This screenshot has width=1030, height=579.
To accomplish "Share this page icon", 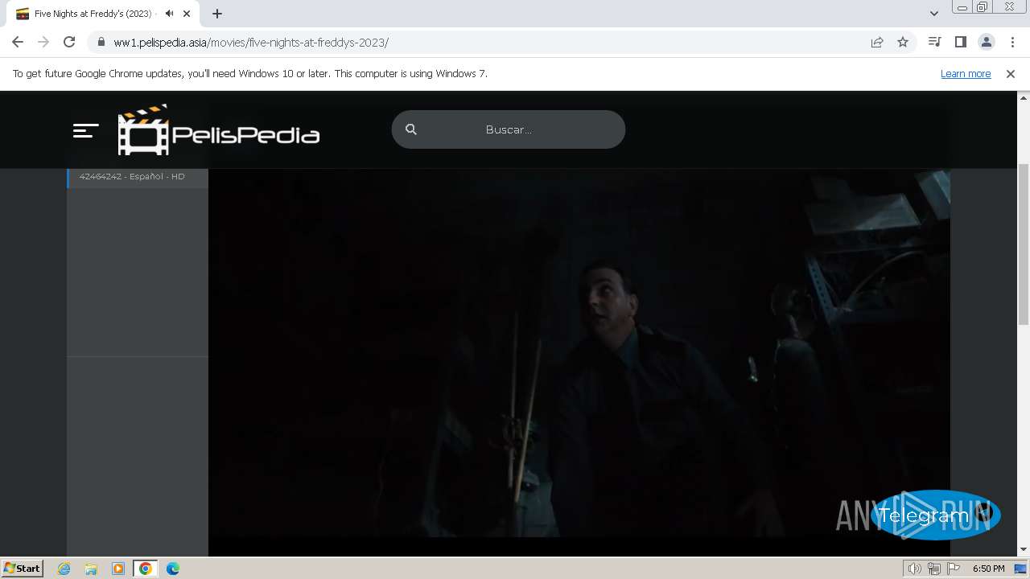I will tap(877, 42).
